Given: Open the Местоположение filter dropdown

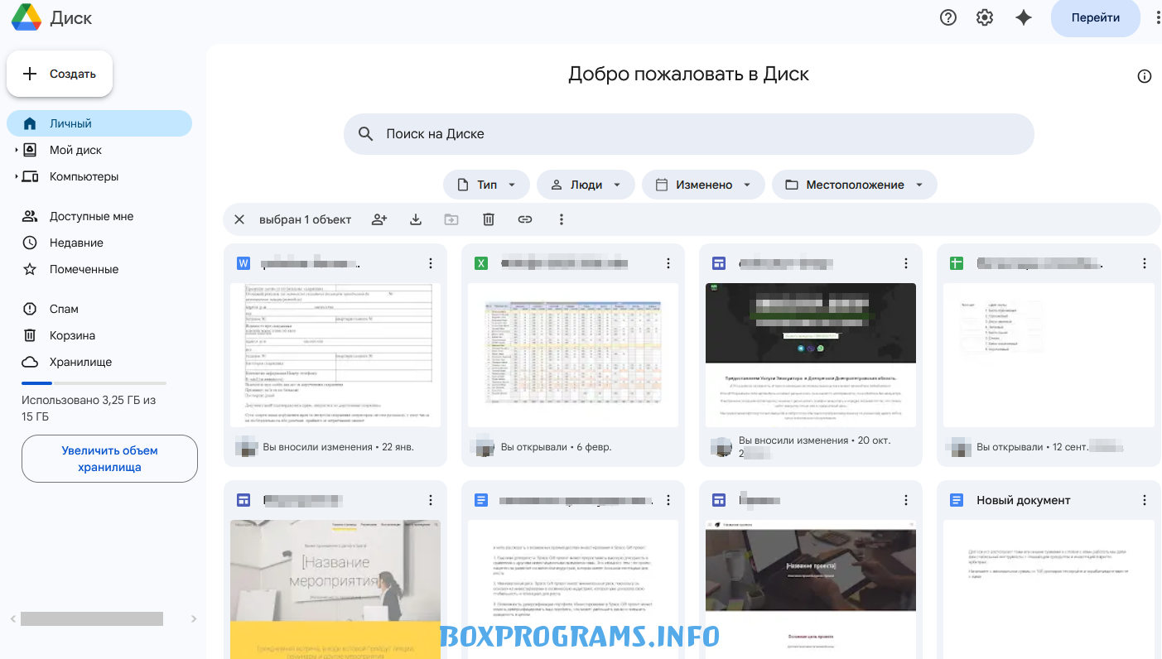Looking at the screenshot, I should click(854, 185).
